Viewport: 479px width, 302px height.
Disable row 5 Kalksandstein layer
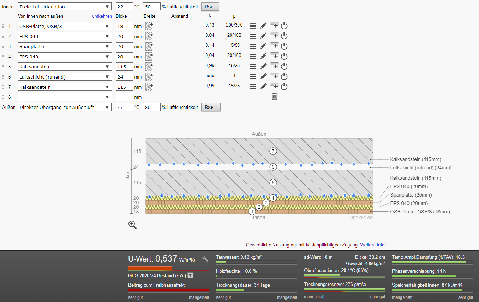[284, 66]
